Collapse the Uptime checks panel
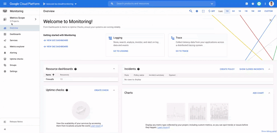The width and height of the screenshot is (277, 133). (114, 90)
